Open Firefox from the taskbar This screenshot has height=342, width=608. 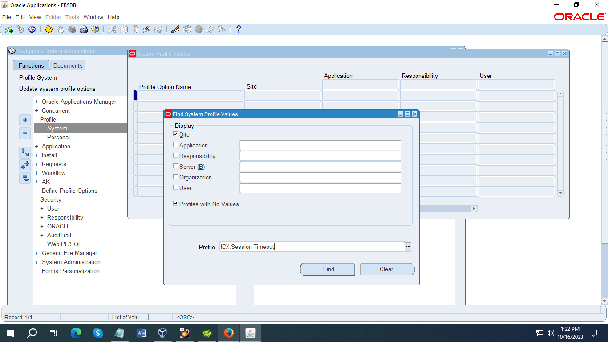click(x=228, y=333)
